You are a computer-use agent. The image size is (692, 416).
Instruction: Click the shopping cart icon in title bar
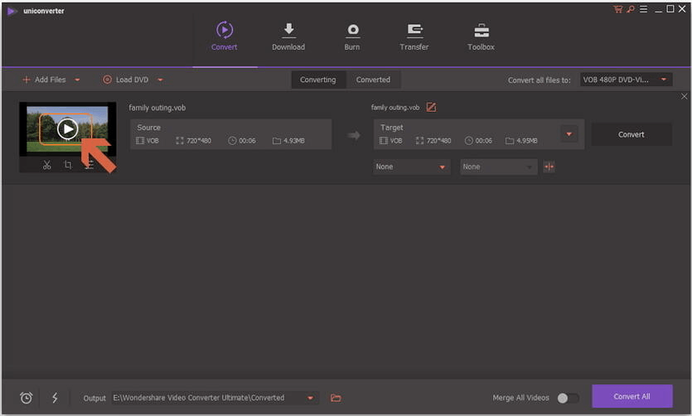tap(617, 9)
